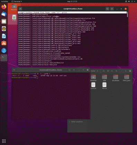Click search icon in the root terminal header
The width and height of the screenshot is (137, 145).
click(107, 9)
